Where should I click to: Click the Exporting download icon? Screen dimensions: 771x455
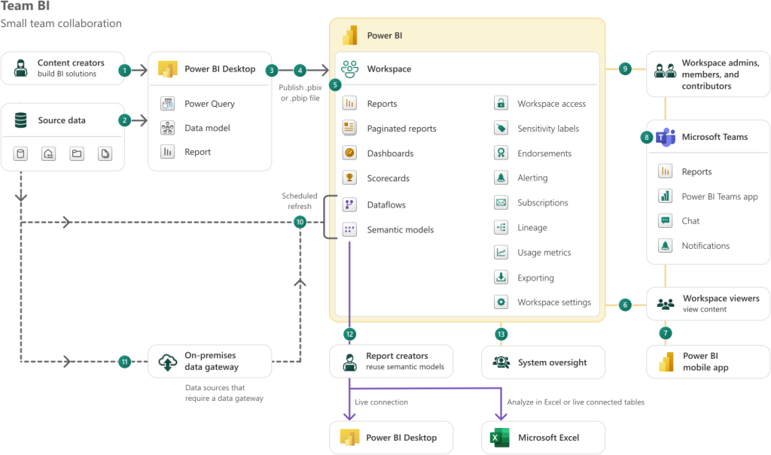click(501, 278)
